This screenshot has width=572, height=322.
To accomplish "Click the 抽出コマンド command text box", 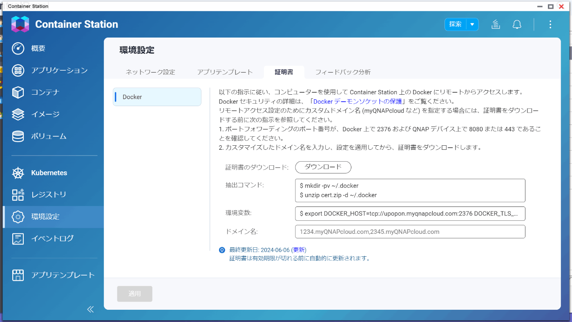I will [410, 190].
